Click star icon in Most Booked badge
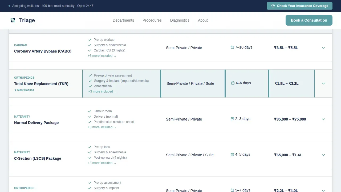This screenshot has height=192, width=341. coord(15,90)
